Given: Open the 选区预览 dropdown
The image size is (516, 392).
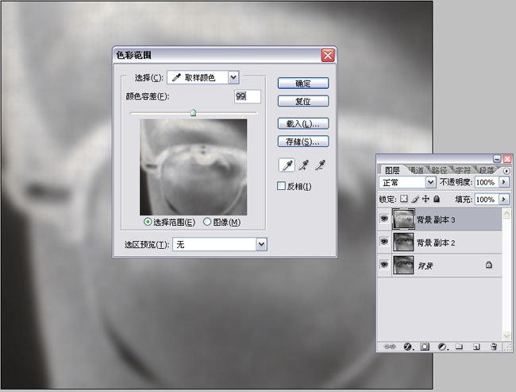Looking at the screenshot, I should point(220,244).
